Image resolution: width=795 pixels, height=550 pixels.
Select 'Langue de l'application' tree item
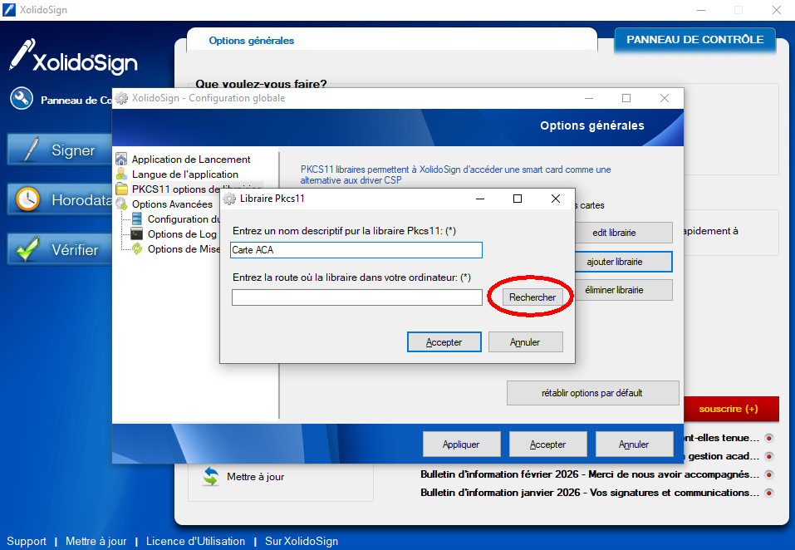point(185,174)
